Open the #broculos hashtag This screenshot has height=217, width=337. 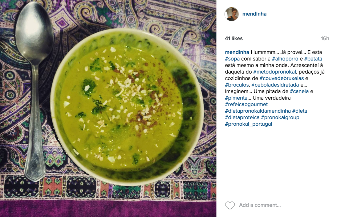237,85
